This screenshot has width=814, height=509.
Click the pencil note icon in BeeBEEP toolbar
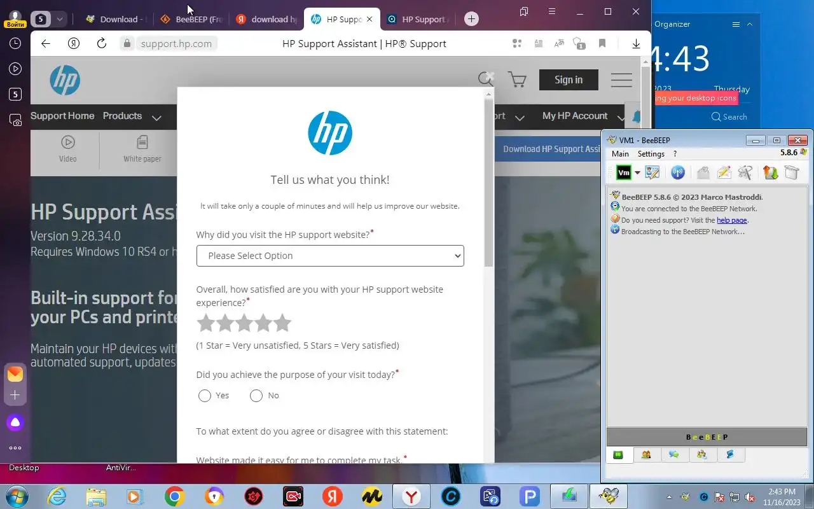point(724,172)
